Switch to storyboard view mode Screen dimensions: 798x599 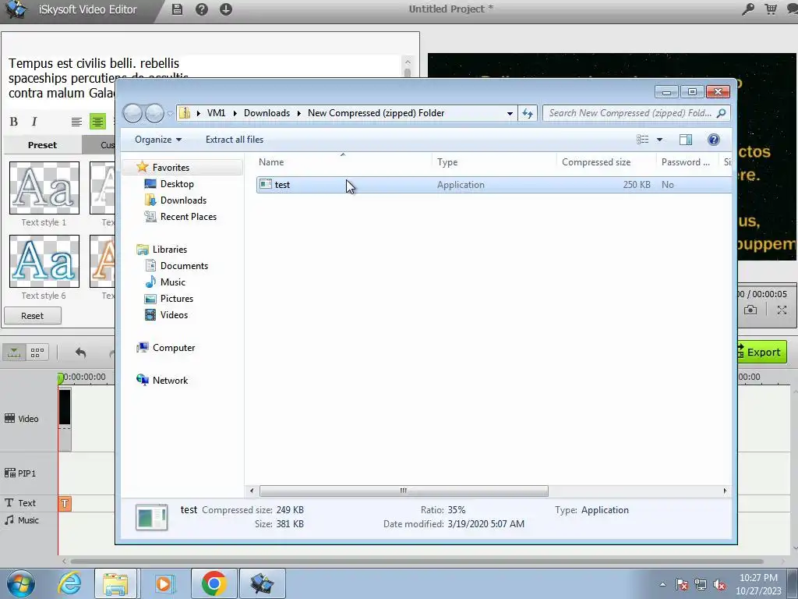pos(37,353)
